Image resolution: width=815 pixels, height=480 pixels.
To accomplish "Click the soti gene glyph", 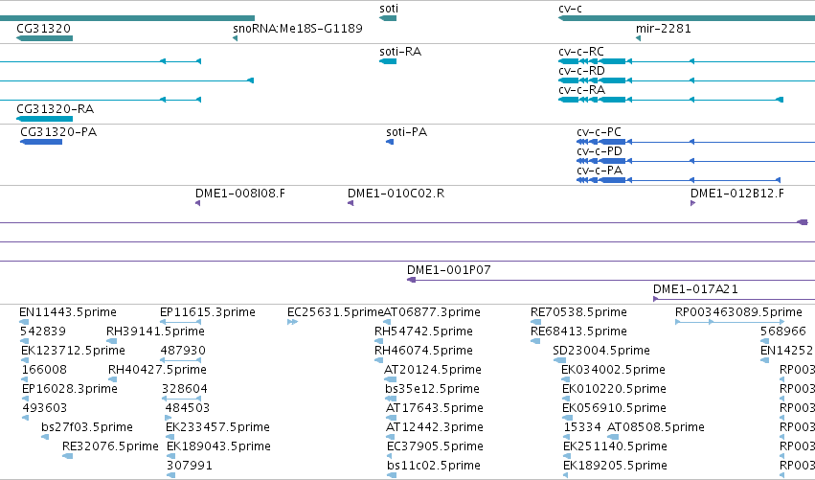I will click(x=388, y=18).
